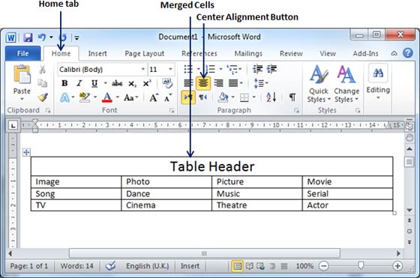Apply text highlight color
The image size is (420, 278).
click(x=85, y=97)
